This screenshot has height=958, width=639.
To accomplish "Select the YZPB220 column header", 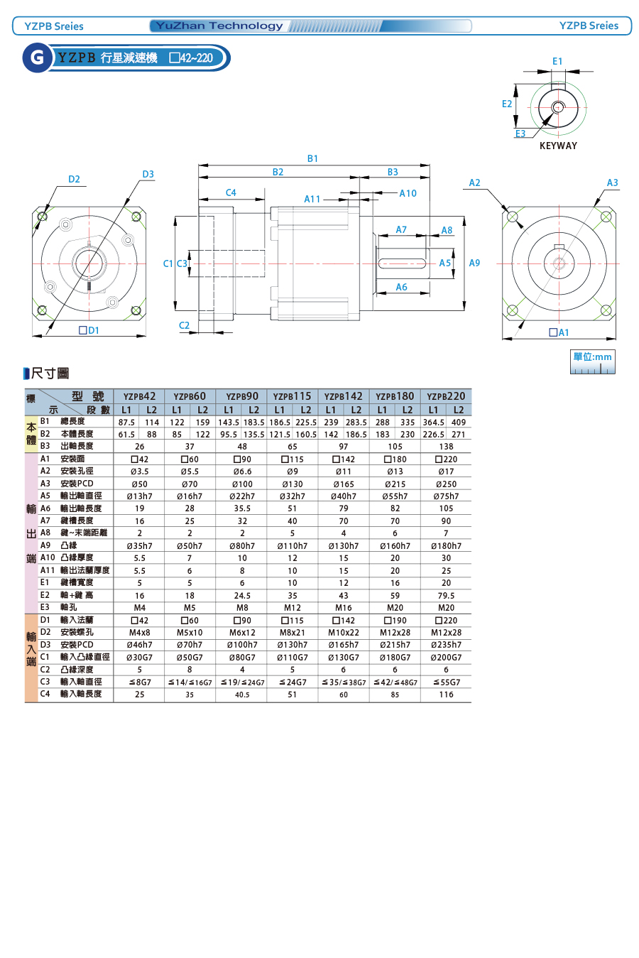I will (x=446, y=396).
